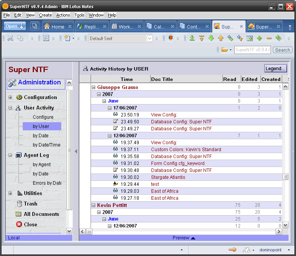Toggle the Preview pane bar

[184, 238]
